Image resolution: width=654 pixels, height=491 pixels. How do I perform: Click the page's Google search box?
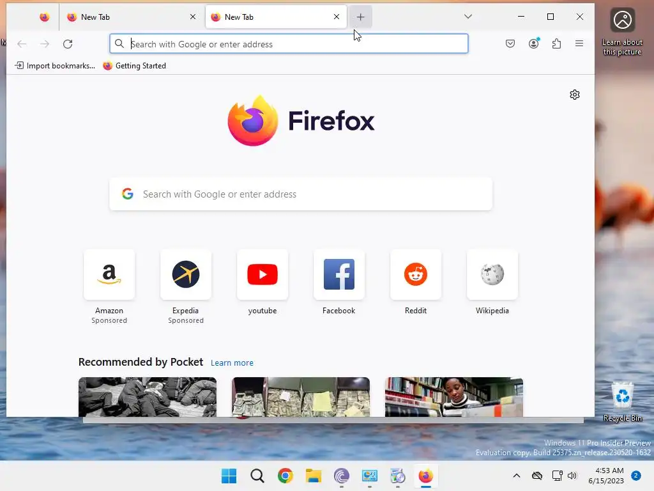pyautogui.click(x=301, y=194)
